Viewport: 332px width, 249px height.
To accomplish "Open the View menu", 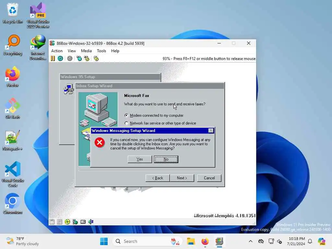I will pos(72,51).
